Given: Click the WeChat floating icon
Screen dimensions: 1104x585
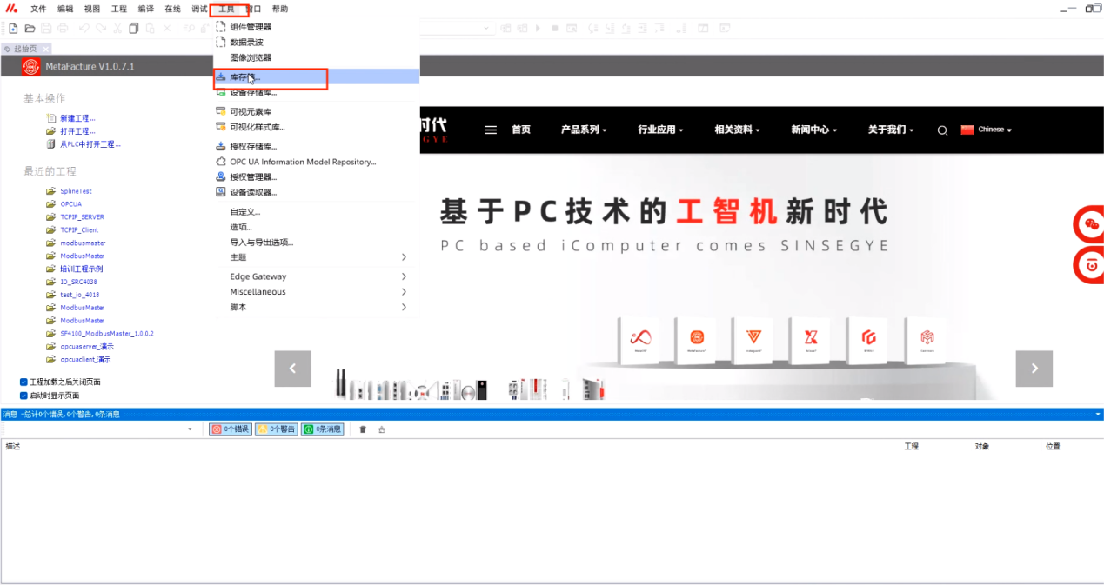Looking at the screenshot, I should click(x=1090, y=225).
